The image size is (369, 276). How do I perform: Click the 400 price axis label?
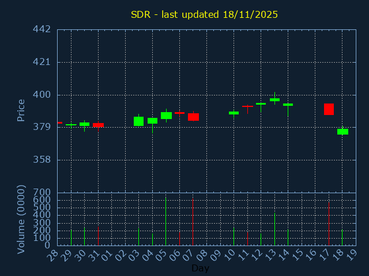click(42, 95)
